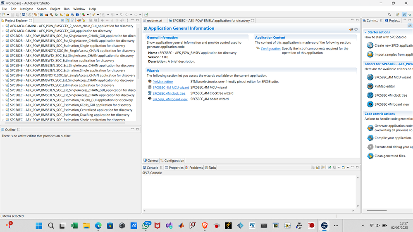
Task: Switch to the Tasks tab
Action: (210, 168)
